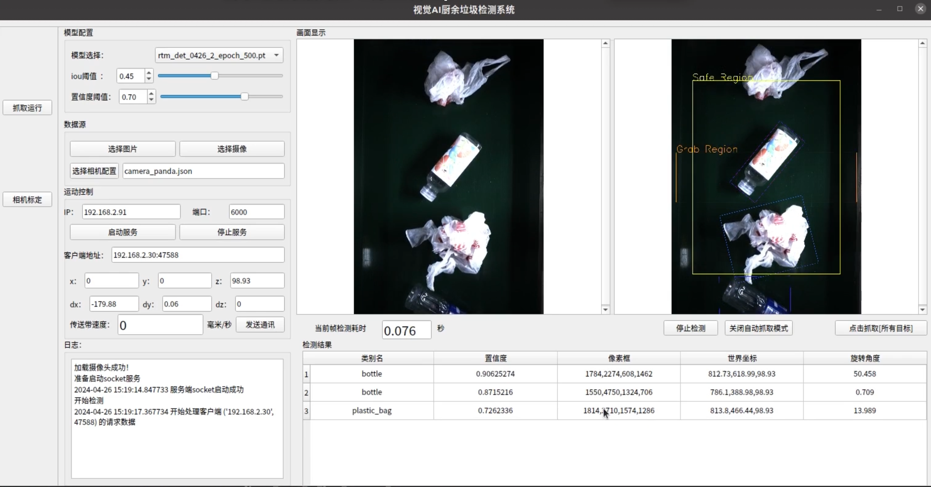Edit the 端口 port field 6000
931x487 pixels.
[x=257, y=212]
